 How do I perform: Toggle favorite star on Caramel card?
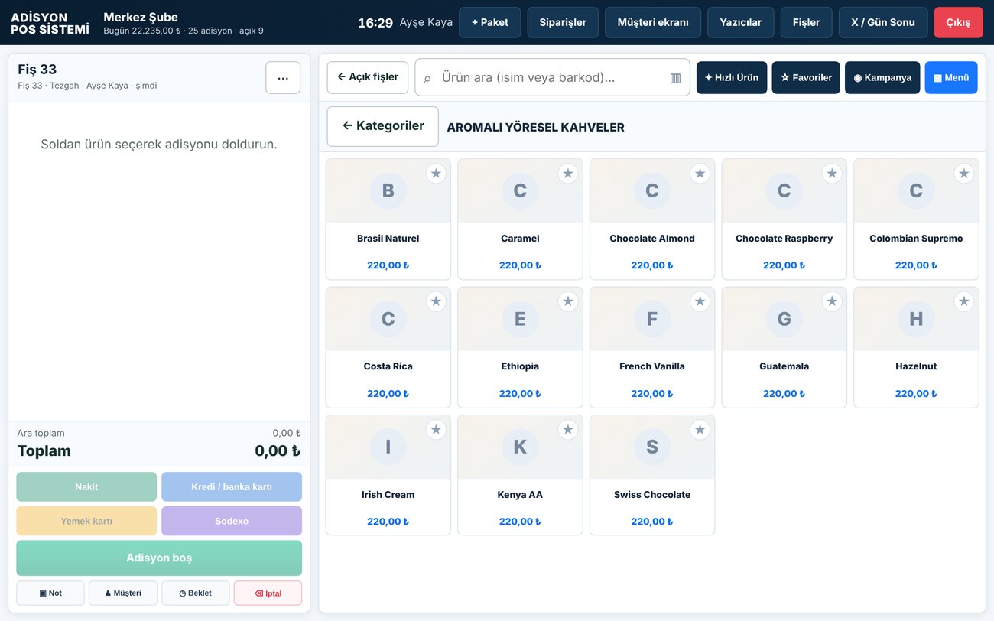pyautogui.click(x=567, y=174)
